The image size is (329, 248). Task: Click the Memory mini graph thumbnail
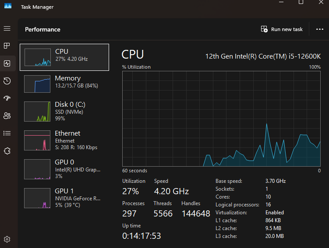pos(37,84)
